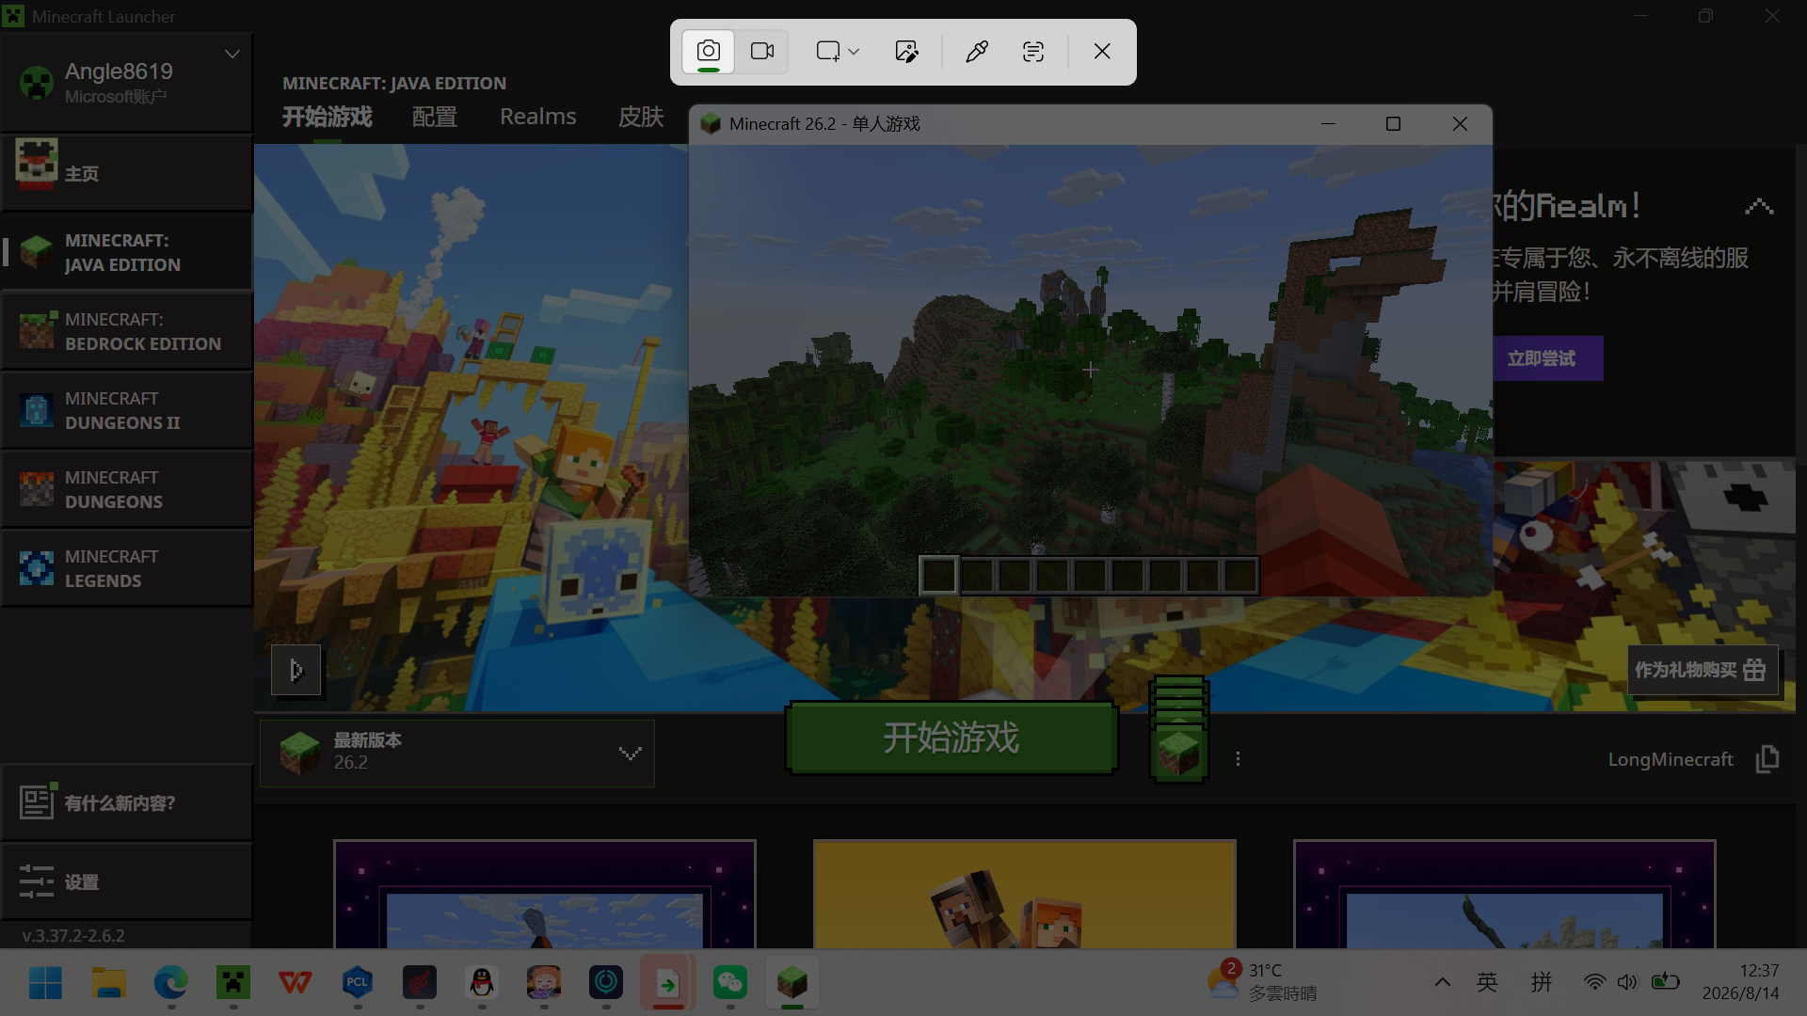Open the weather widget showing 31°C
Screen dimensions: 1807x1016
(1262, 982)
